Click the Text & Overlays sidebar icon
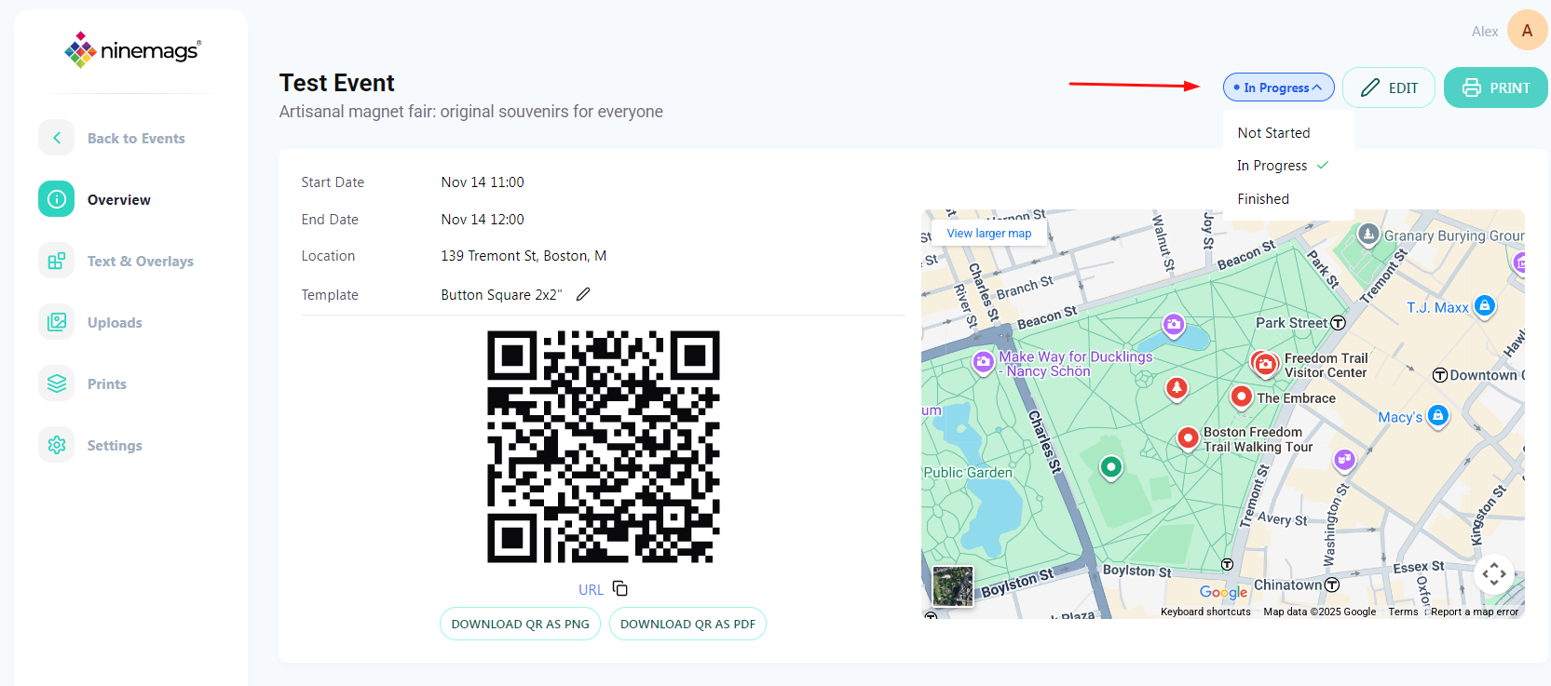This screenshot has height=686, width=1551. coord(57,261)
